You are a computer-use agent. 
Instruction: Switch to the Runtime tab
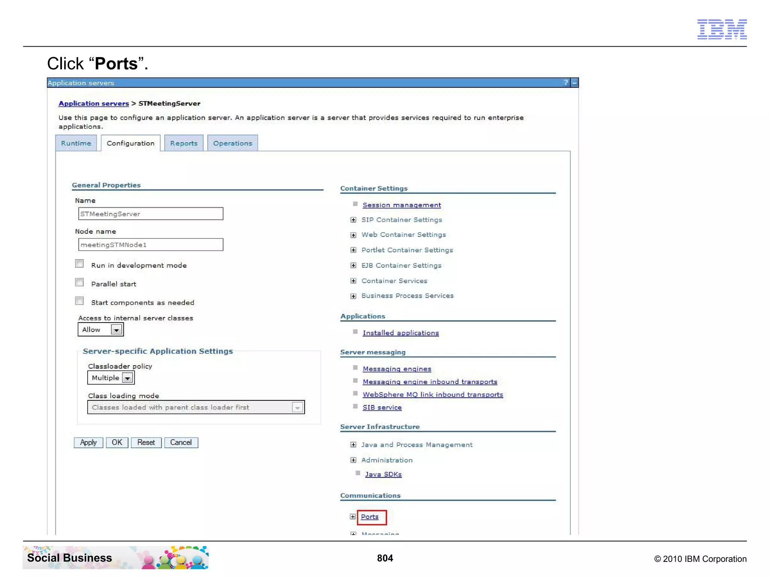coord(76,143)
